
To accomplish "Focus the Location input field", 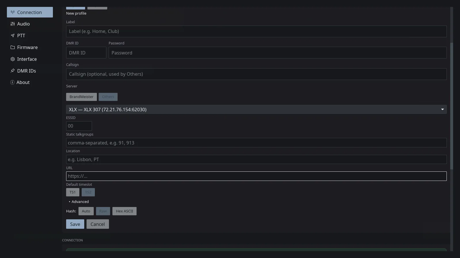I will [256, 159].
